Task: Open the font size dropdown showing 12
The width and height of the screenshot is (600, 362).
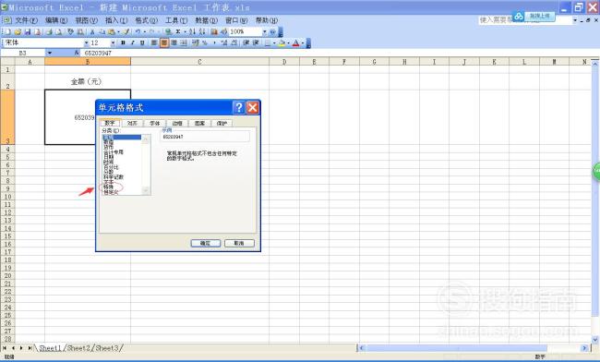Action: tap(113, 42)
